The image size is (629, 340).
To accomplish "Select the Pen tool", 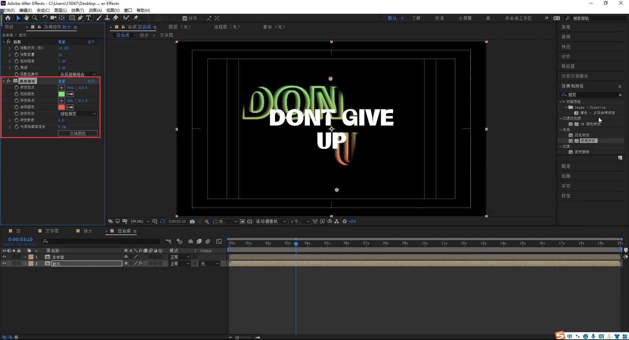I will 80,18.
